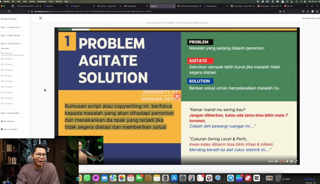Mute the lesson video audio

coord(276,161)
